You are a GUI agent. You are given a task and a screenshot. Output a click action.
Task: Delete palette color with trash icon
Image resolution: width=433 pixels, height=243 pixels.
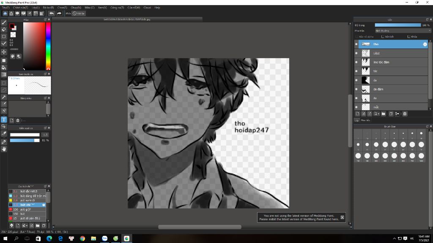coord(18,120)
